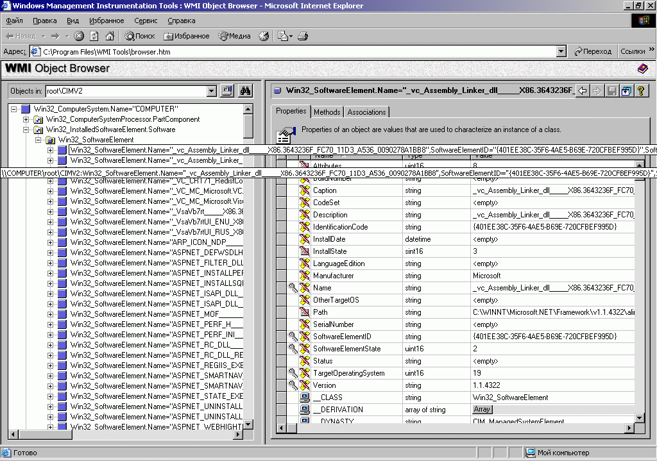Open the Сервис menu

click(x=146, y=21)
